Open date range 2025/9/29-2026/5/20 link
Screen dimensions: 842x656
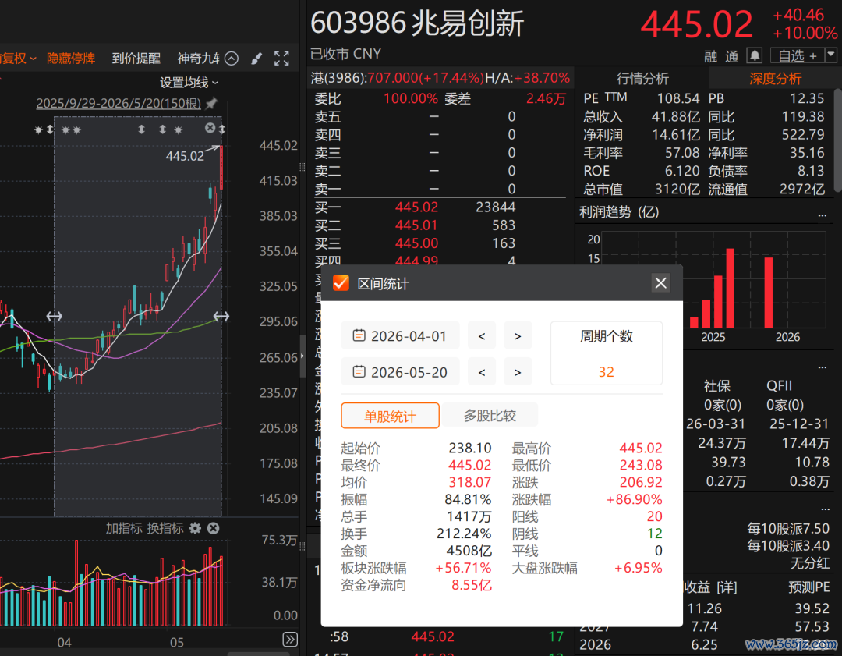tap(119, 103)
